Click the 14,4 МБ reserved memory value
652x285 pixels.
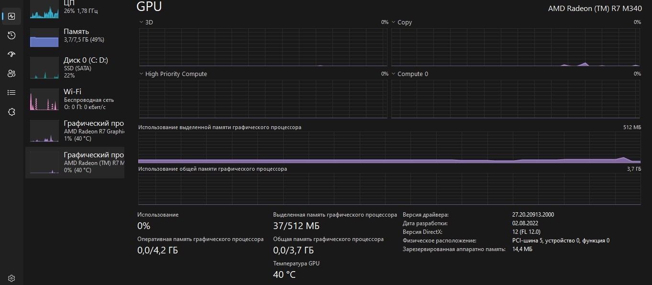click(522, 249)
